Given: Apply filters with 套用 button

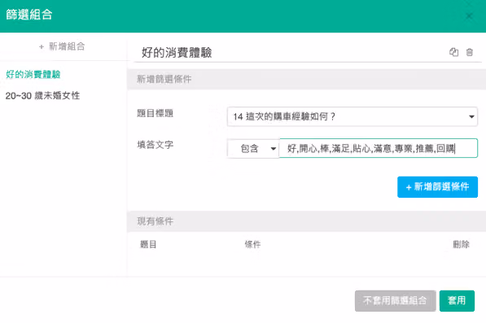Looking at the screenshot, I should pos(457,300).
